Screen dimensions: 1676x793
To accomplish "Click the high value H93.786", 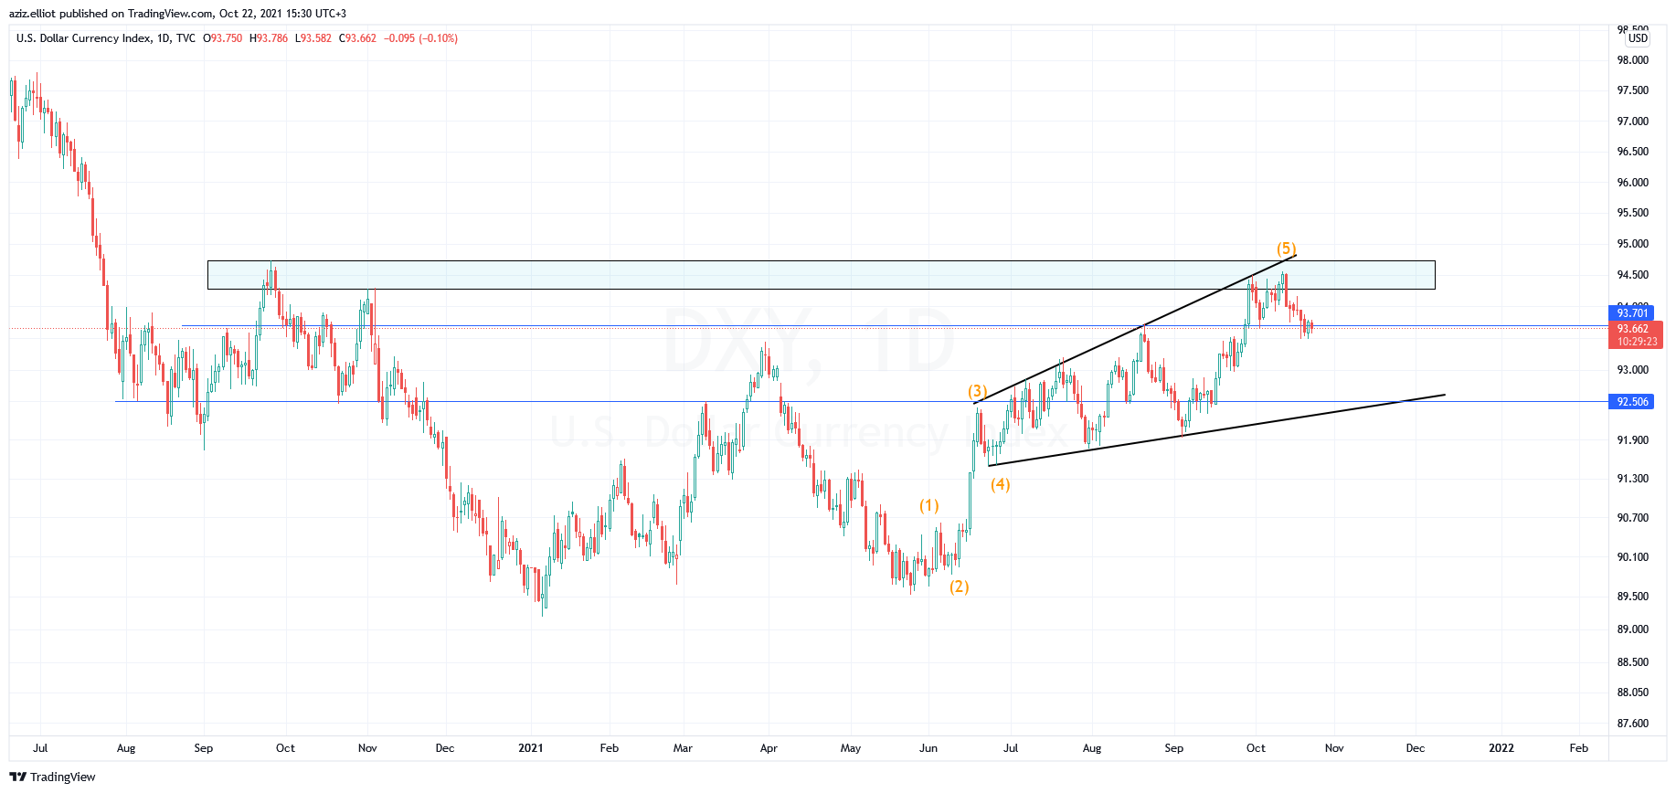I will click(x=269, y=38).
